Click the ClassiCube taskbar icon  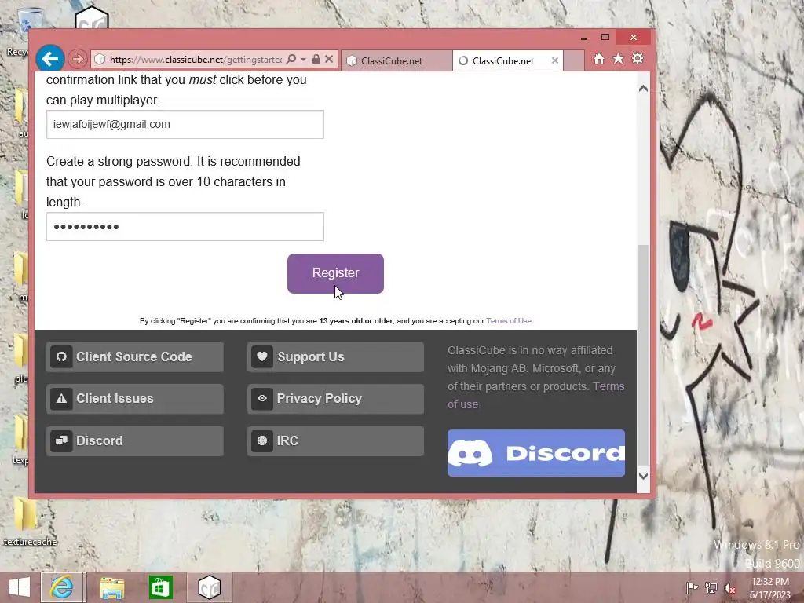209,587
